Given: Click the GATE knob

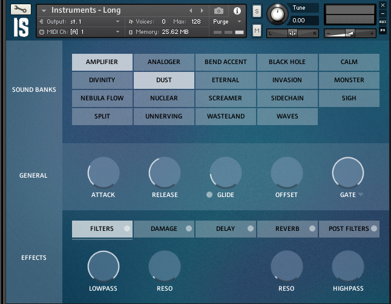Looking at the screenshot, I should coord(348,172).
